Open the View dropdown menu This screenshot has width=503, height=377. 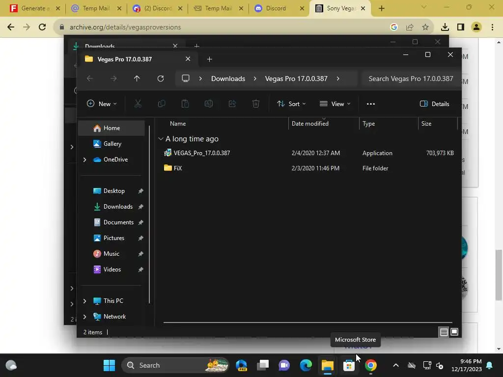(x=335, y=104)
